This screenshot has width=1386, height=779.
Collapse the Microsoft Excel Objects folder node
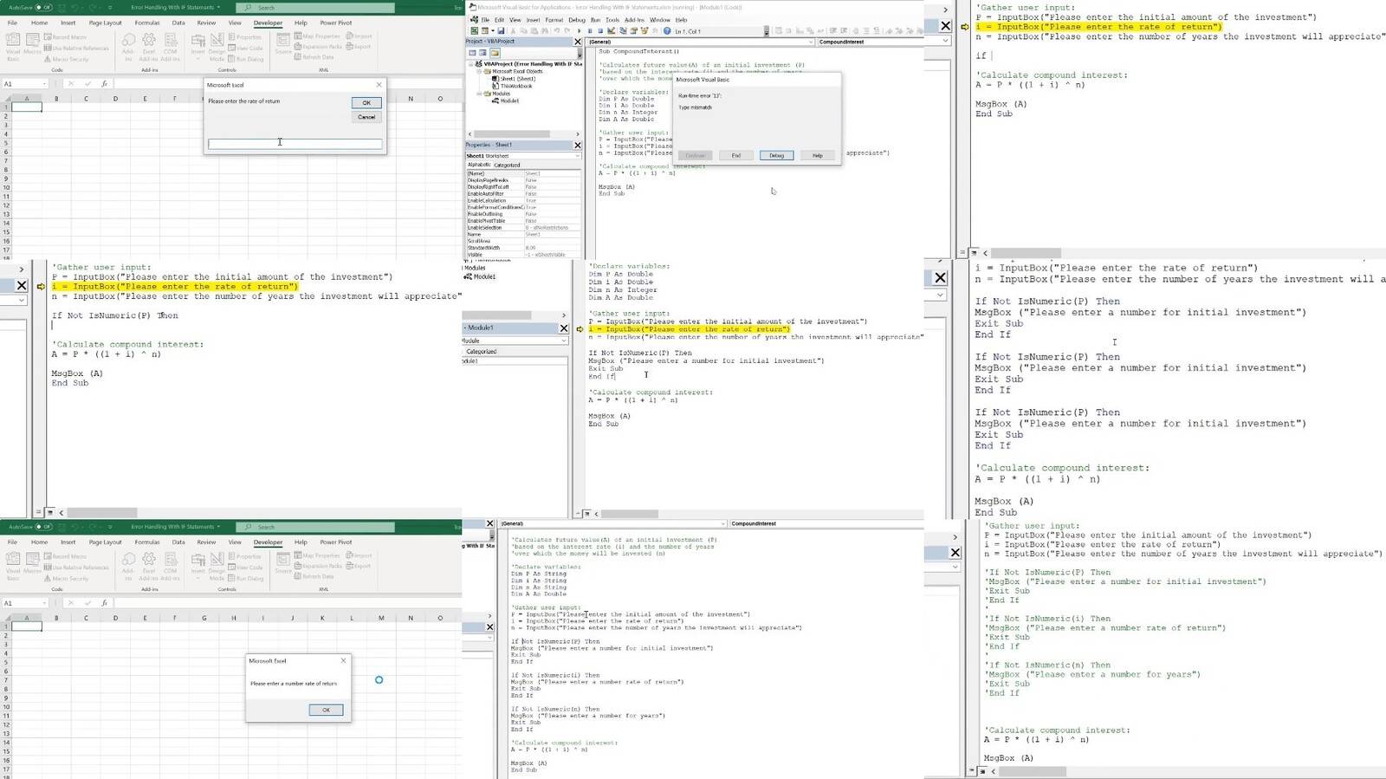479,72
